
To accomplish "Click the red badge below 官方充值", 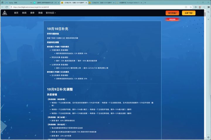I will [x=172, y=19].
